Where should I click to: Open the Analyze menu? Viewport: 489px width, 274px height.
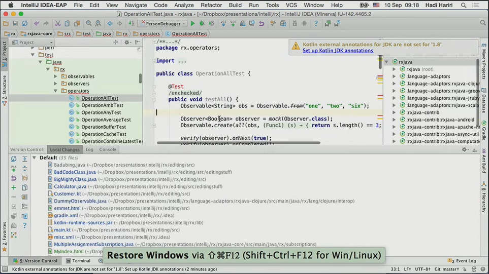184,5
